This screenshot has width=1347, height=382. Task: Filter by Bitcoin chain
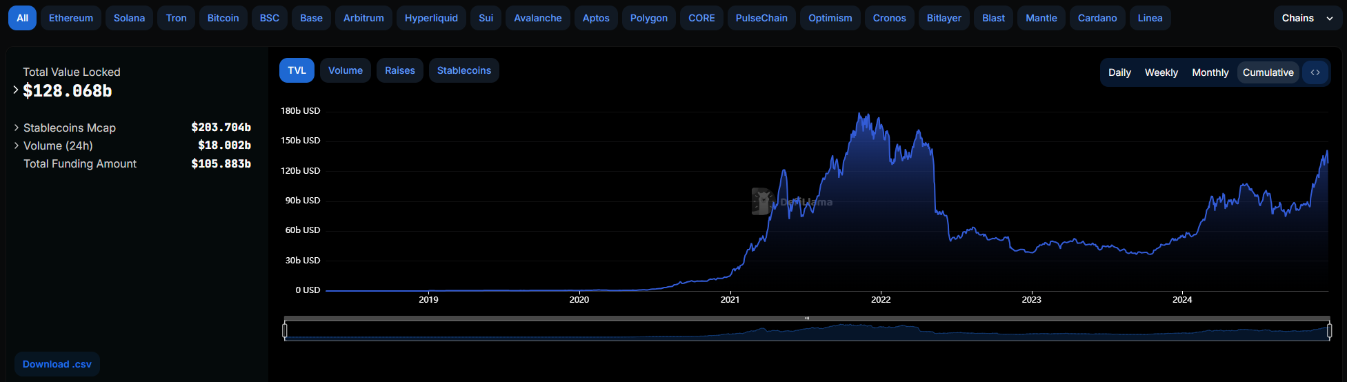pyautogui.click(x=223, y=18)
